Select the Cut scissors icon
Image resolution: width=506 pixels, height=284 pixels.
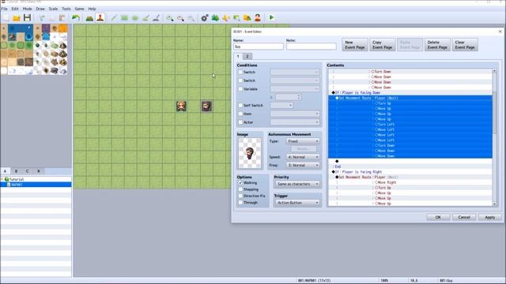click(42, 17)
